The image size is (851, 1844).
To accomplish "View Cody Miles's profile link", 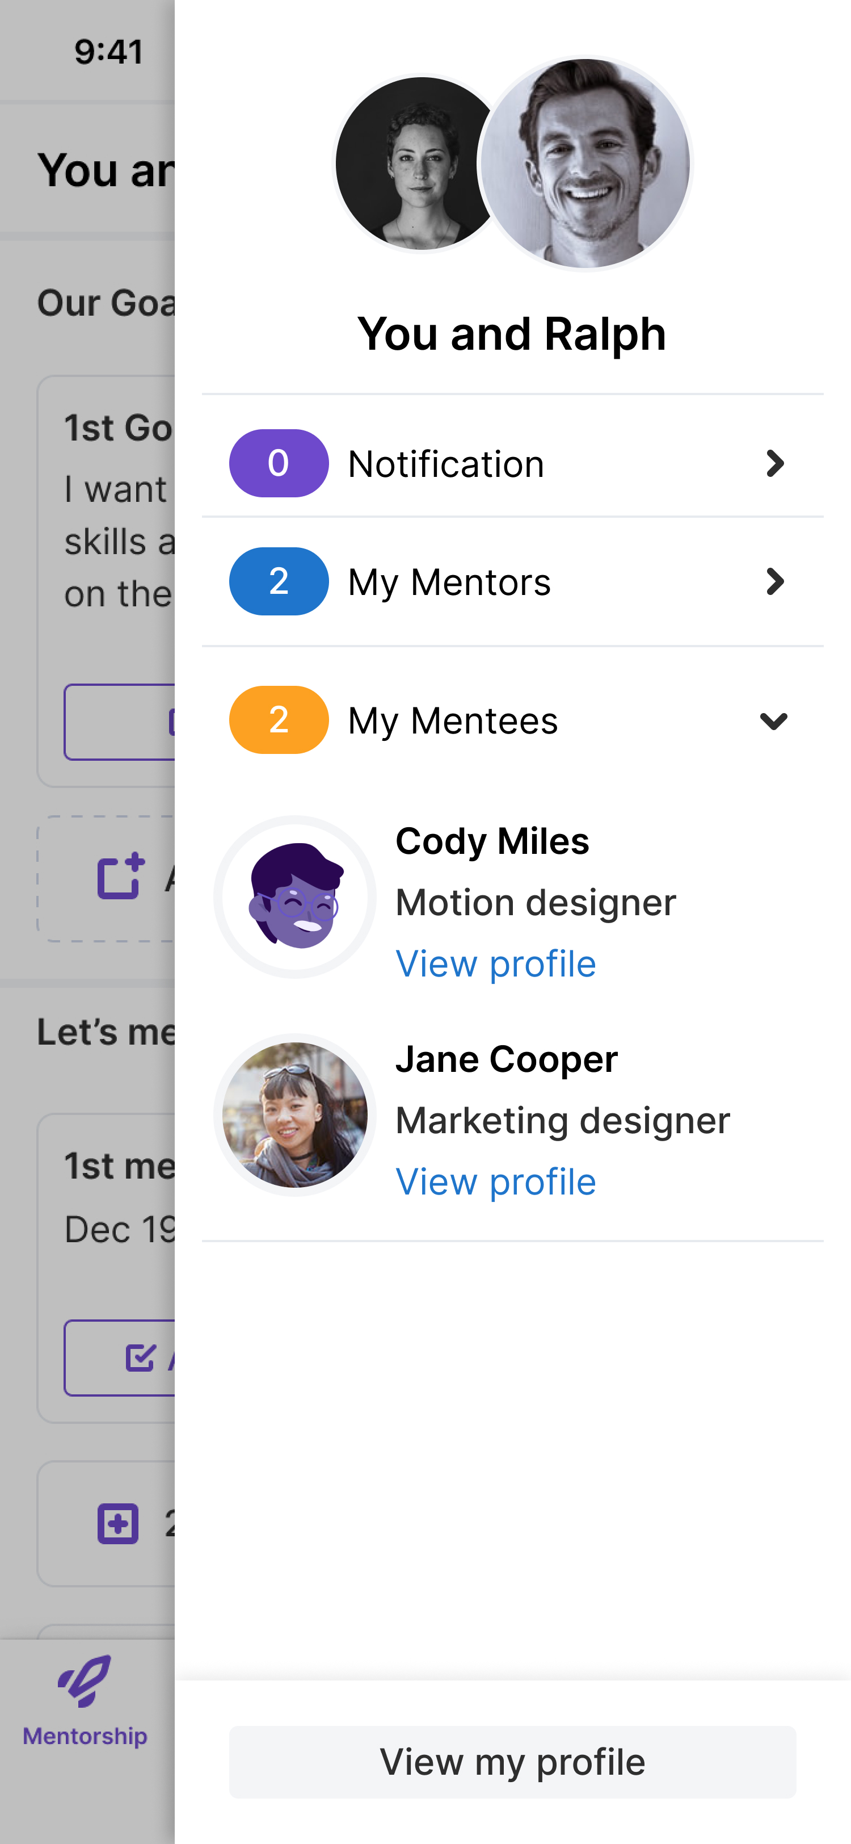I will (x=496, y=963).
